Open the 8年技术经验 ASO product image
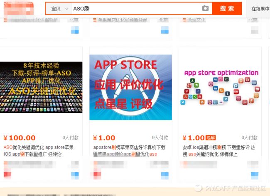The width and height of the screenshot is (270, 196). 41,87
